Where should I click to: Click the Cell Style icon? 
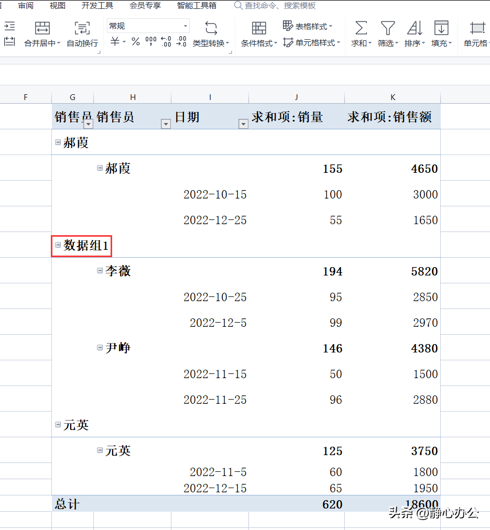point(288,42)
